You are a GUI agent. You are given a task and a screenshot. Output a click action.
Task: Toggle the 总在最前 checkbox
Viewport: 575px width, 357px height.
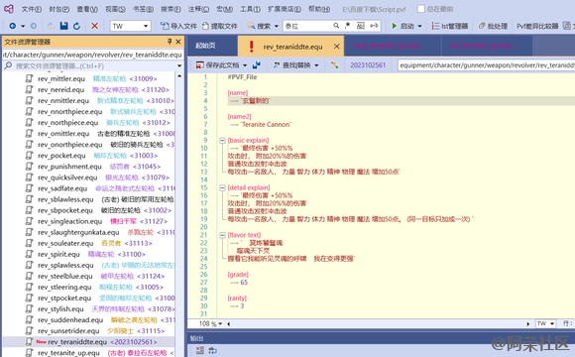pyautogui.click(x=421, y=9)
